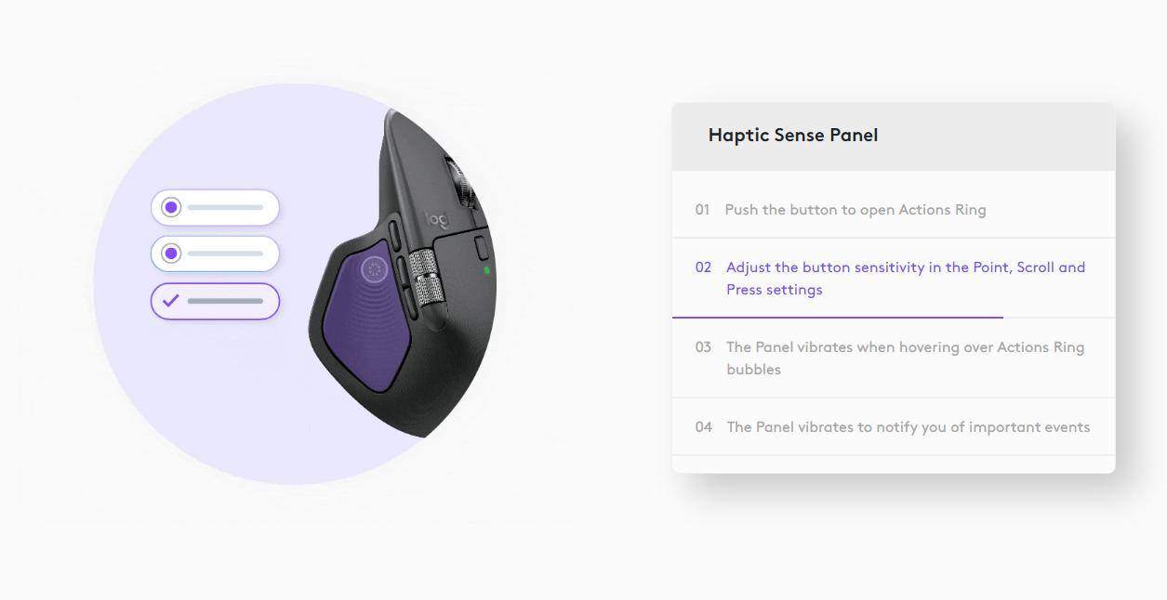Click the upper side button above the thumb wheel
Screen dimensions: 1167x600
point(393,233)
